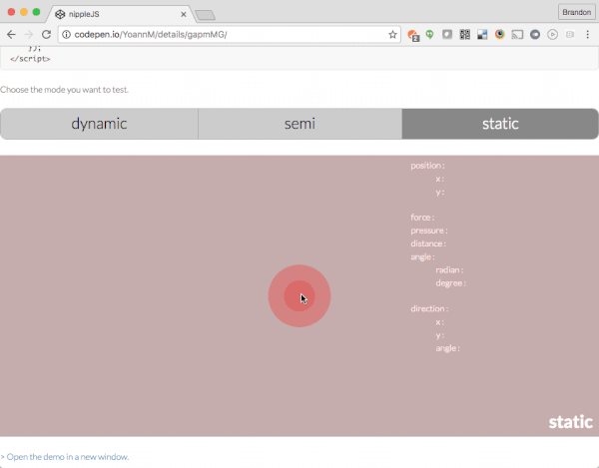The width and height of the screenshot is (599, 468).
Task: Select the nippleJS browser tab
Action: (x=119, y=14)
